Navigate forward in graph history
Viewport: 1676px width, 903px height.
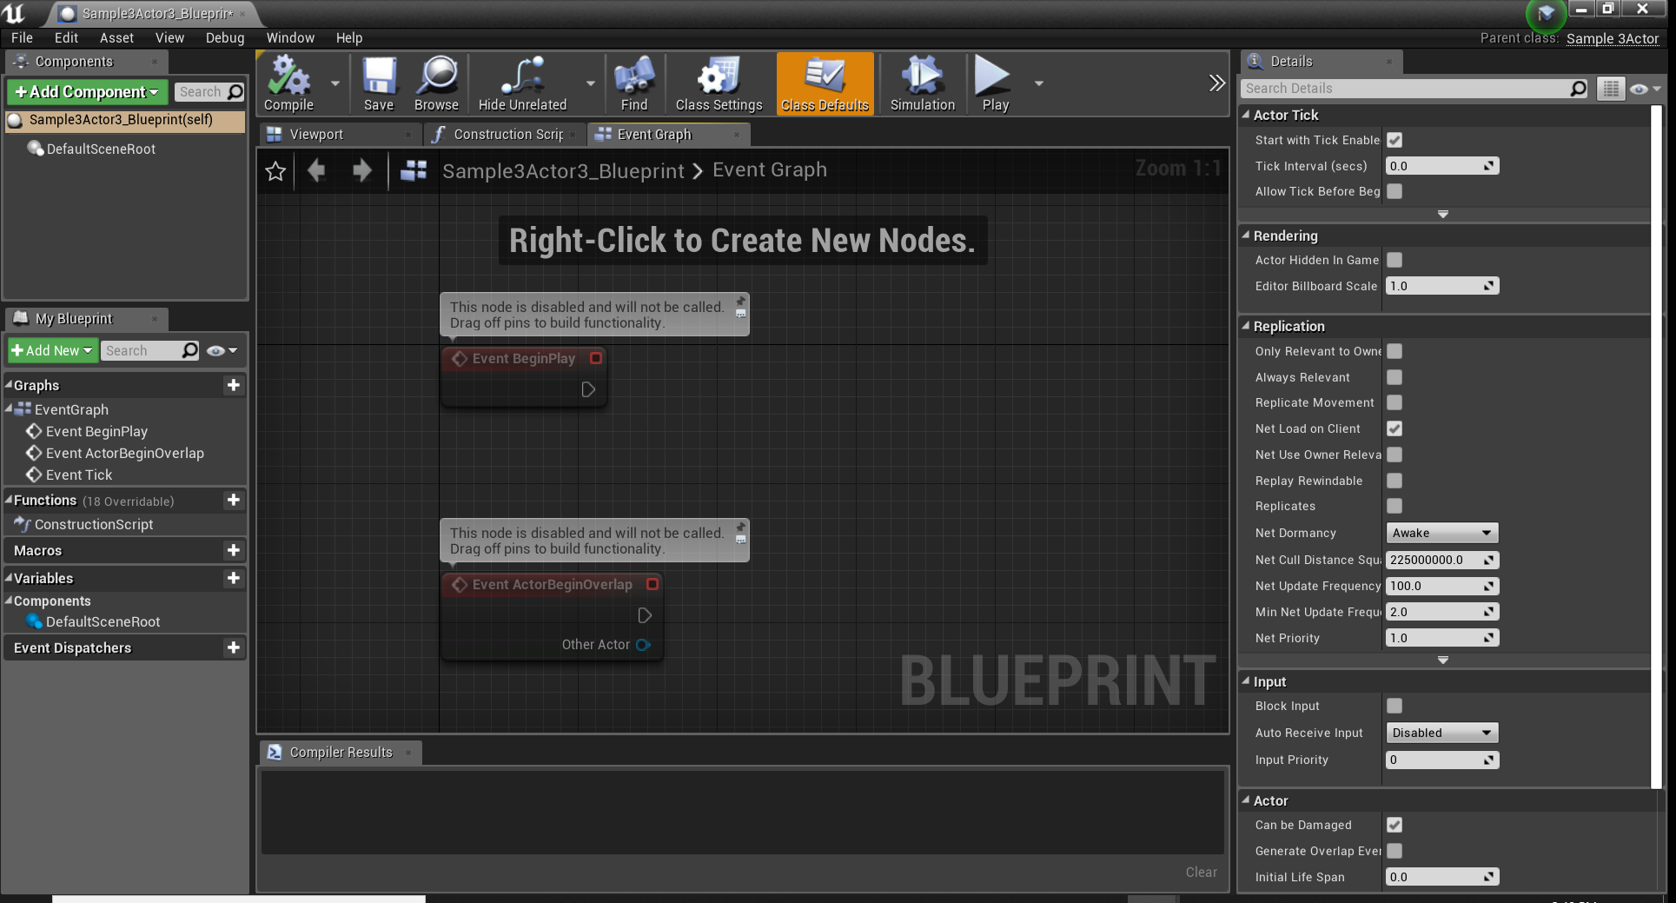362,170
